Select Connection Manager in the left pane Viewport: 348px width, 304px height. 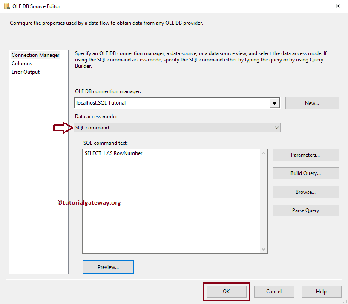pos(35,55)
